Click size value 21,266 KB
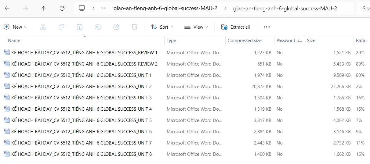The width and height of the screenshot is (370, 164). (x=341, y=86)
